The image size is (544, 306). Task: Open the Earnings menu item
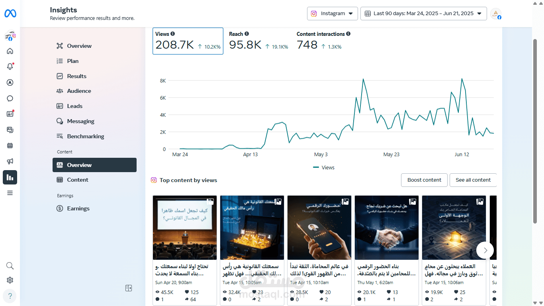coord(94,208)
